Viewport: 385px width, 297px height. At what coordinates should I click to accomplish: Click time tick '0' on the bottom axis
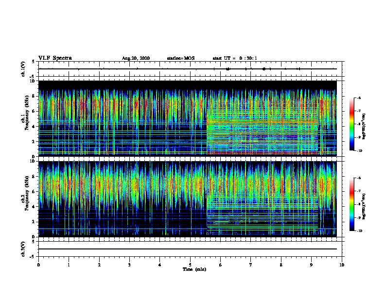click(x=38, y=265)
